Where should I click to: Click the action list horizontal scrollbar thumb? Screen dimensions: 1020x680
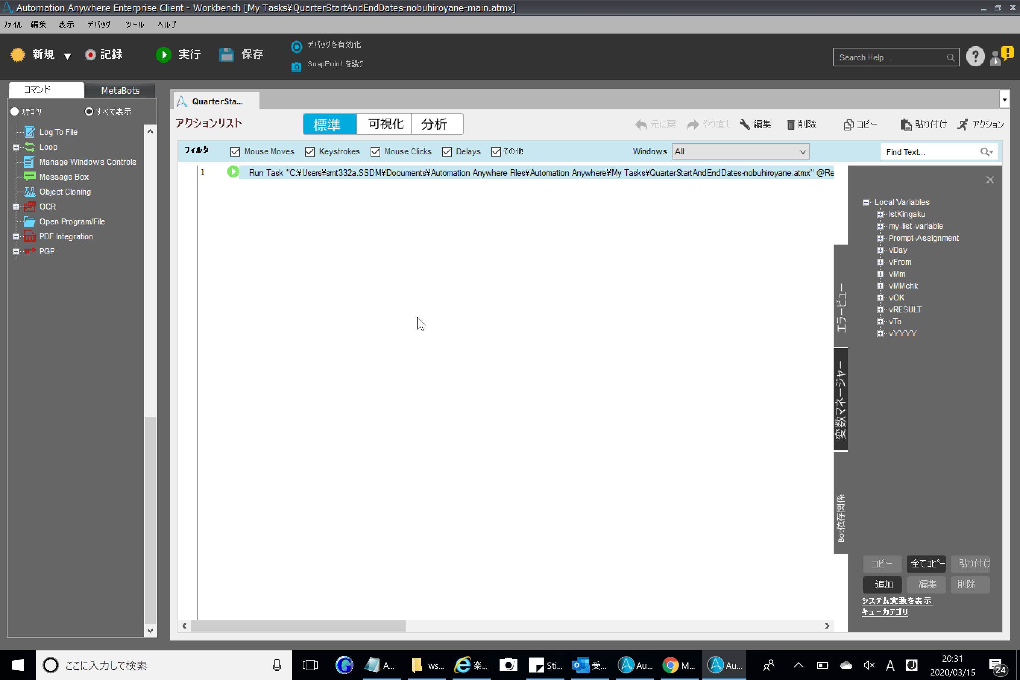pos(298,626)
